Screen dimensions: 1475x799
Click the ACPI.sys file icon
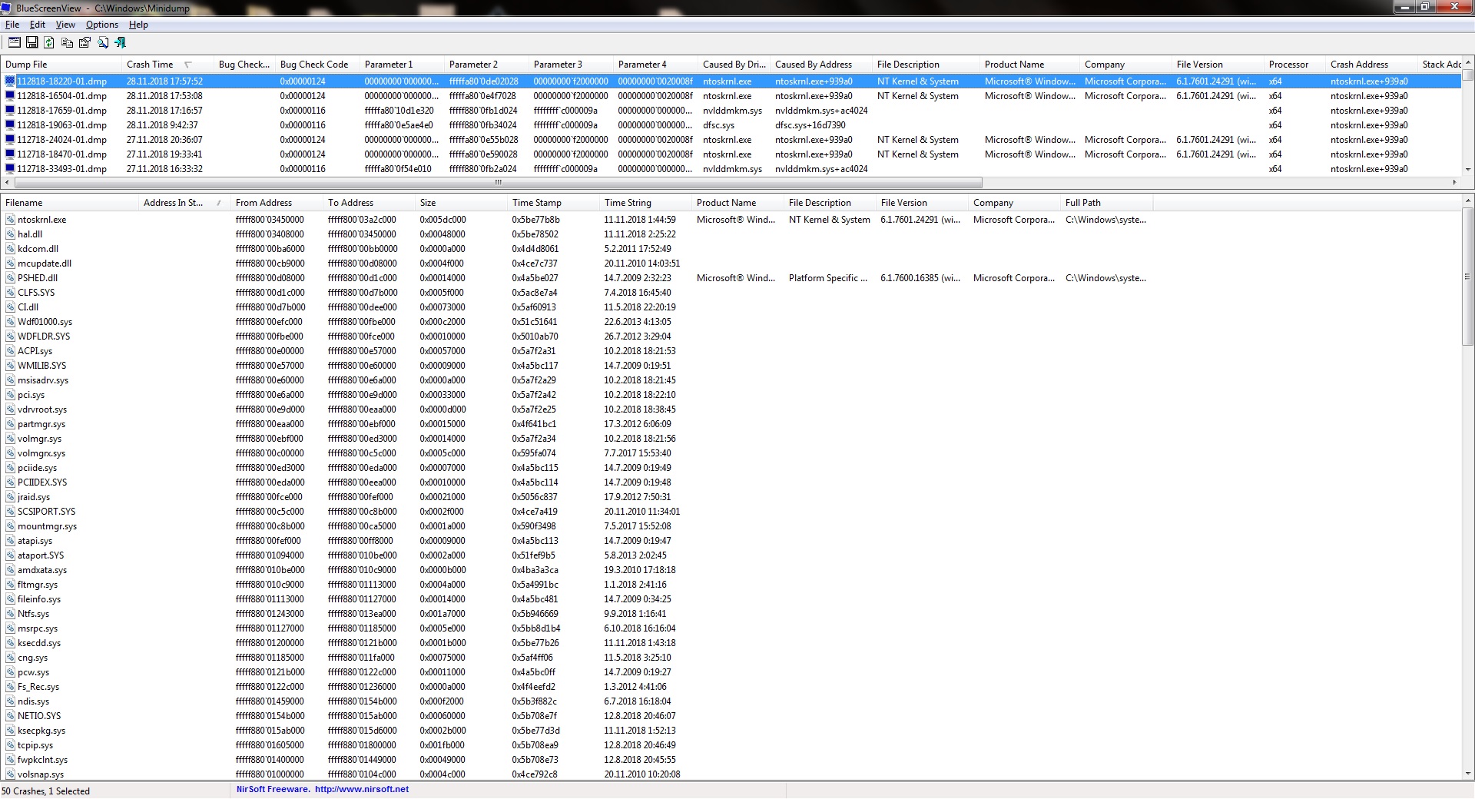(11, 351)
